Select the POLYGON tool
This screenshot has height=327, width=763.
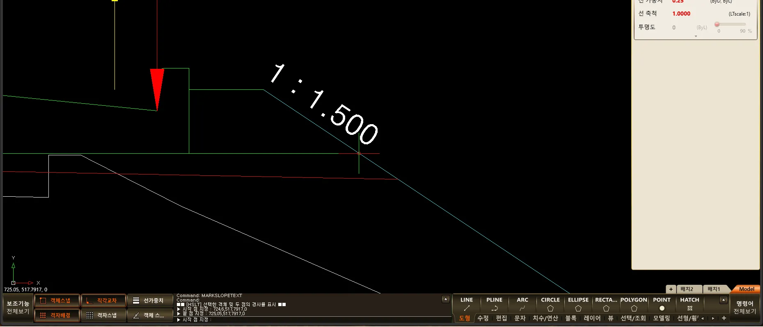tap(634, 304)
